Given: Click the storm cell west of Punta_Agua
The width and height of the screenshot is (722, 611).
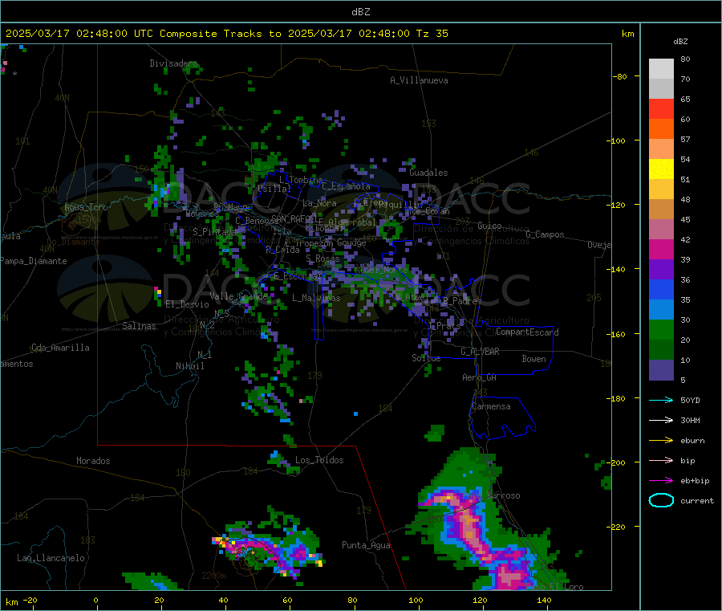Looking at the screenshot, I should [269, 551].
